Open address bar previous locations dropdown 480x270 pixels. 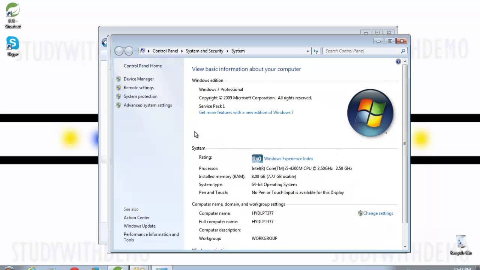pos(308,51)
